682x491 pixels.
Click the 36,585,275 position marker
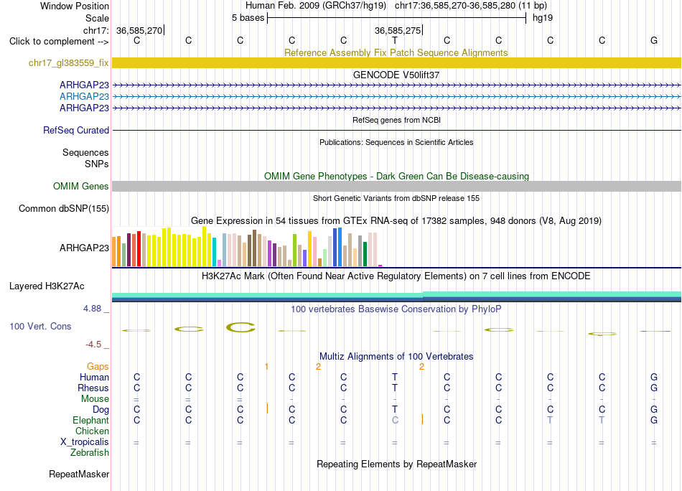398,30
